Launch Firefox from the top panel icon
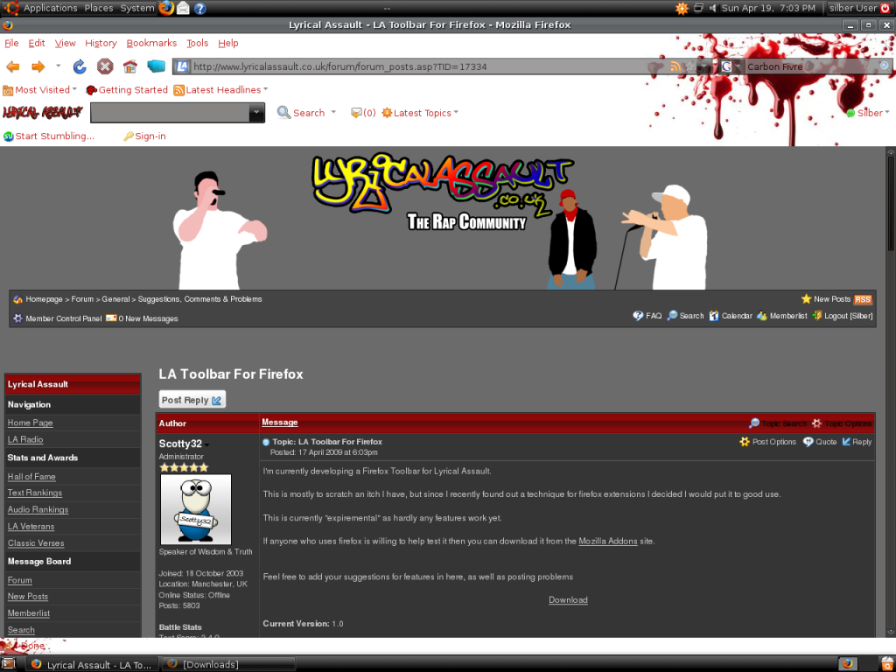 pyautogui.click(x=166, y=8)
